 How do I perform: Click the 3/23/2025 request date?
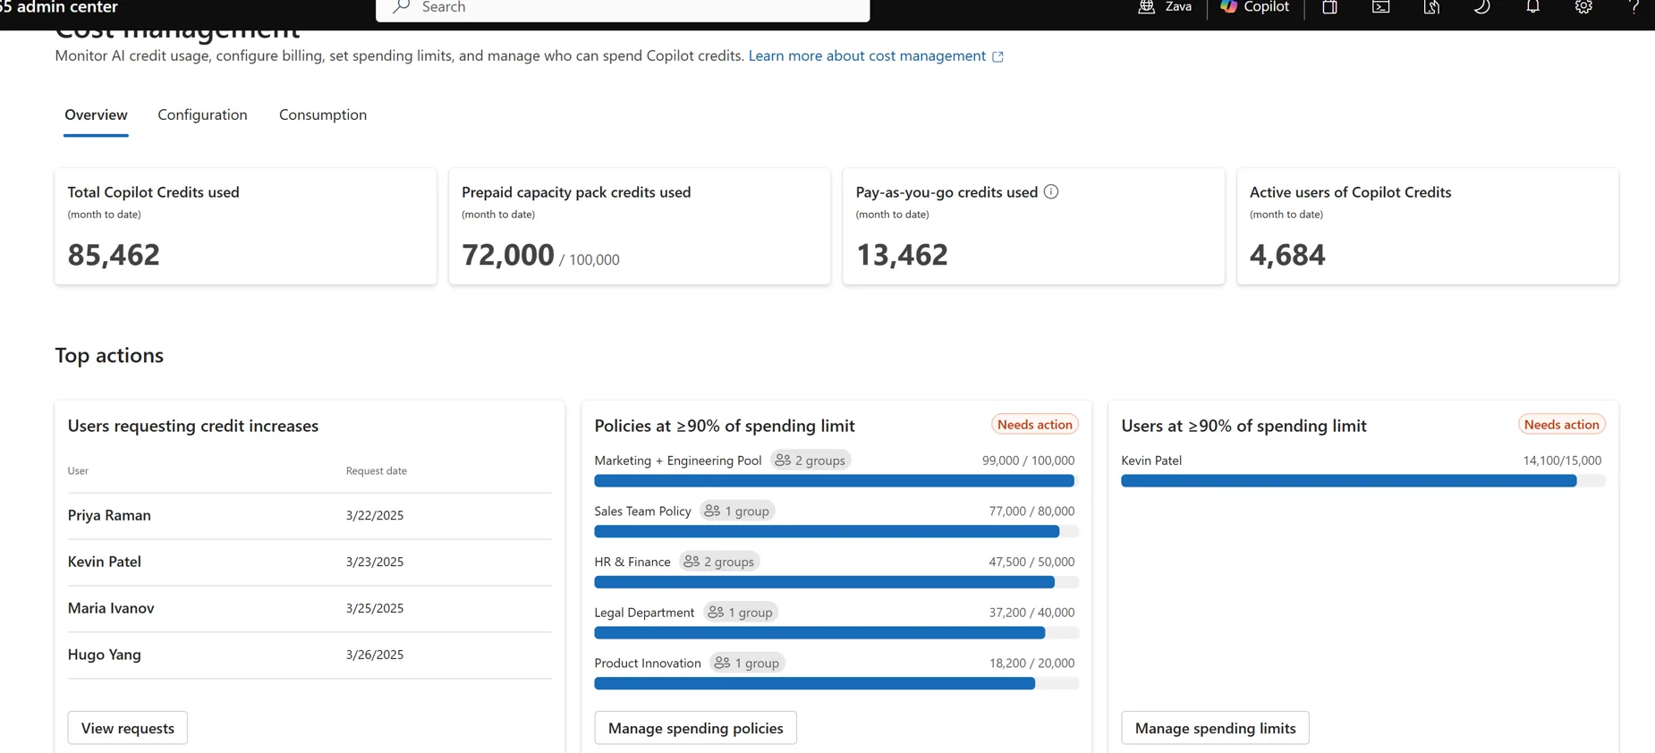[x=375, y=563]
